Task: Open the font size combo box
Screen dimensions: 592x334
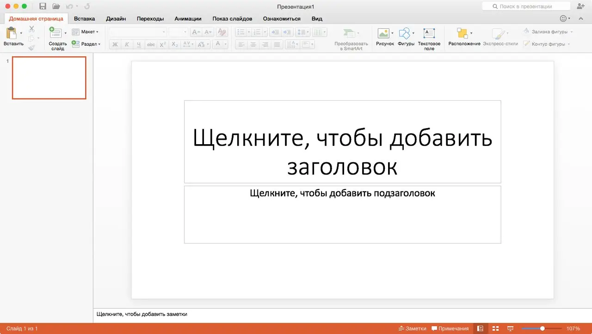Action: [x=178, y=32]
